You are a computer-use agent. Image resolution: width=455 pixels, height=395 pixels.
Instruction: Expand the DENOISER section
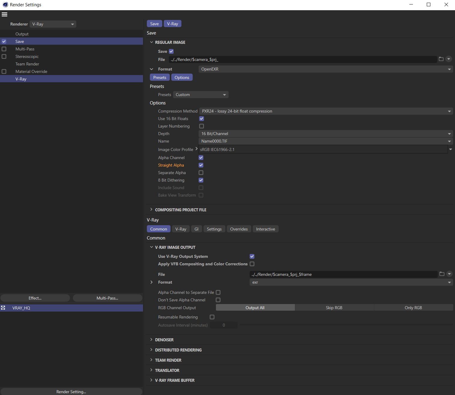pyautogui.click(x=151, y=339)
